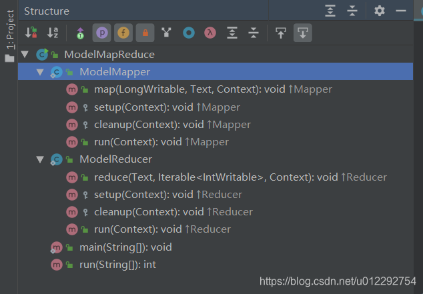
Task: Collapse the ModelMapReduce class node
Action: (x=25, y=54)
